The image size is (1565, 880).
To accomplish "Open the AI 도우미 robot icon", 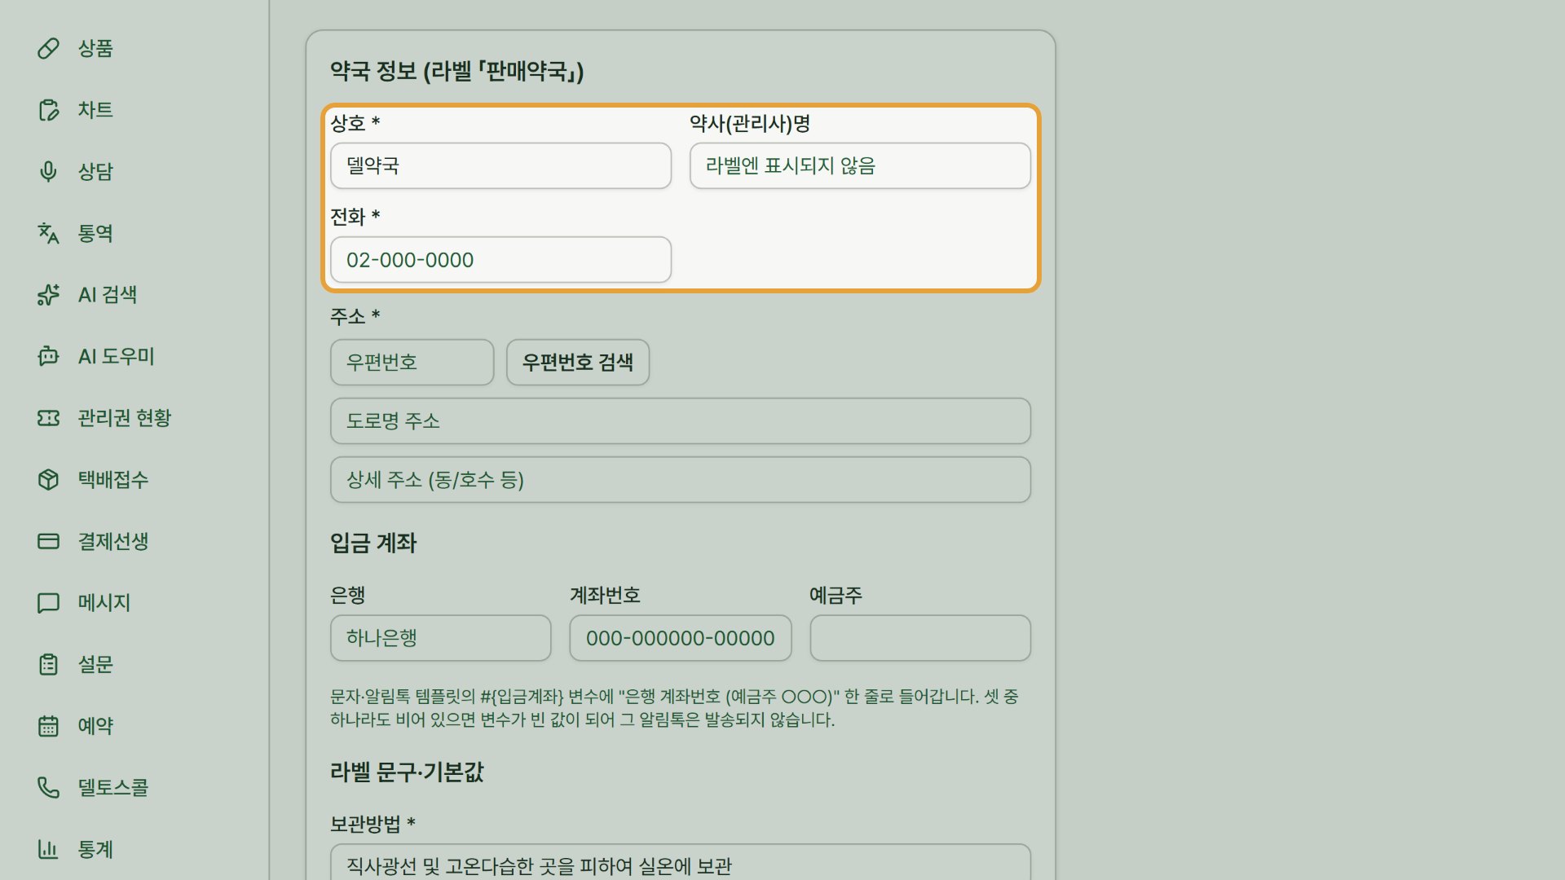I will click(48, 356).
